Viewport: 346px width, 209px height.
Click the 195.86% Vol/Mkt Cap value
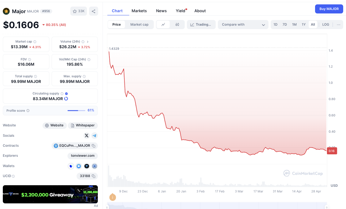75,64
